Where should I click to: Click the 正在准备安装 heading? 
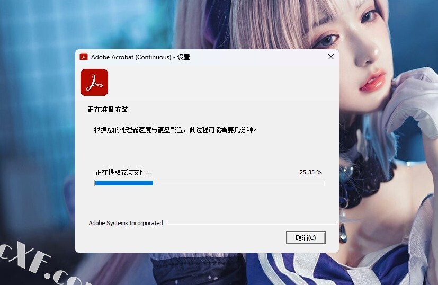pyautogui.click(x=108, y=109)
